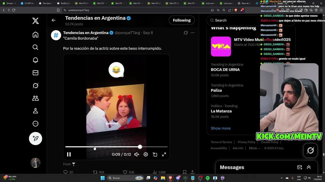Open the Privacy Policy link
The height and width of the screenshot is (182, 325).
tap(246, 142)
